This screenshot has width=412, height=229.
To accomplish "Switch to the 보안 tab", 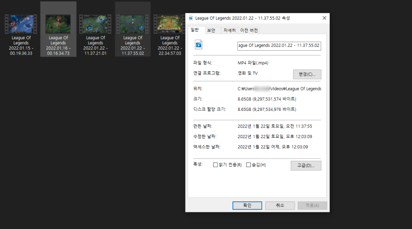I will pos(211,30).
